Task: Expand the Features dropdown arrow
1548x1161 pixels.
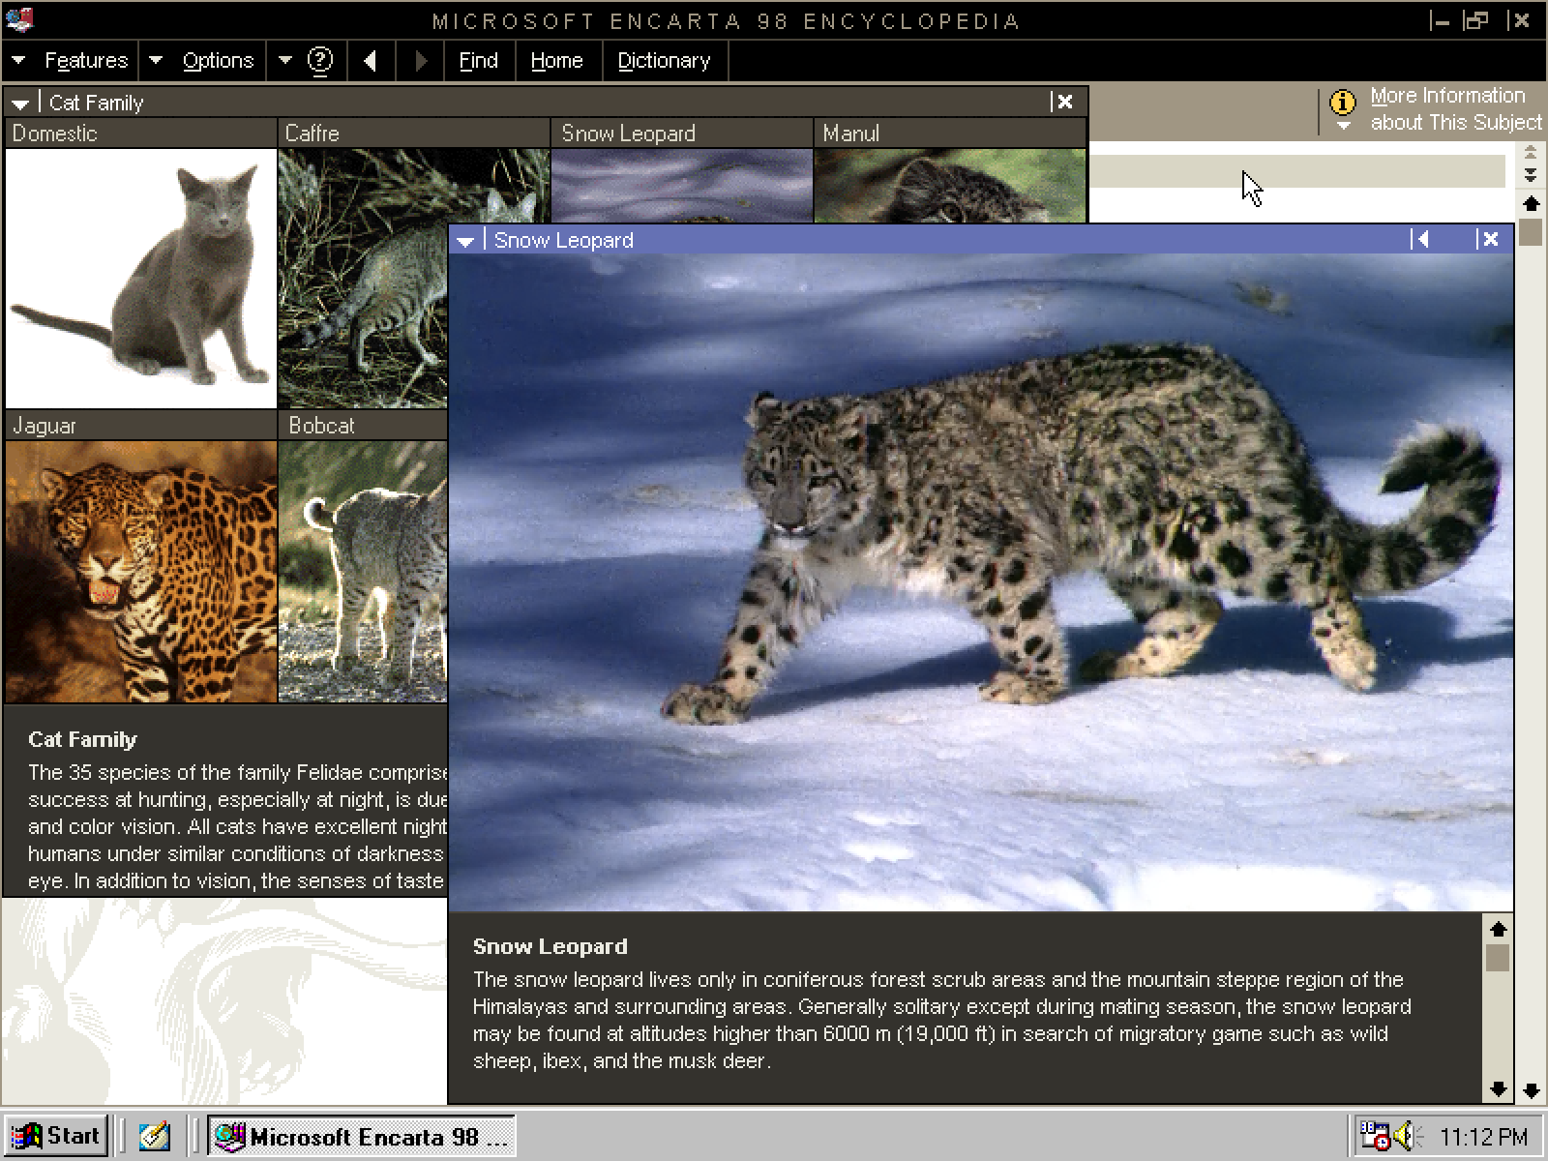Action: [18, 60]
